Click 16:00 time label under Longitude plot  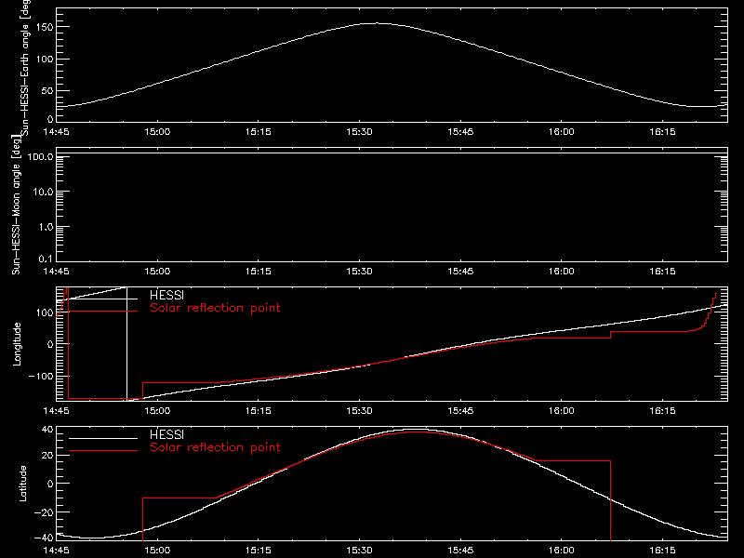click(562, 411)
